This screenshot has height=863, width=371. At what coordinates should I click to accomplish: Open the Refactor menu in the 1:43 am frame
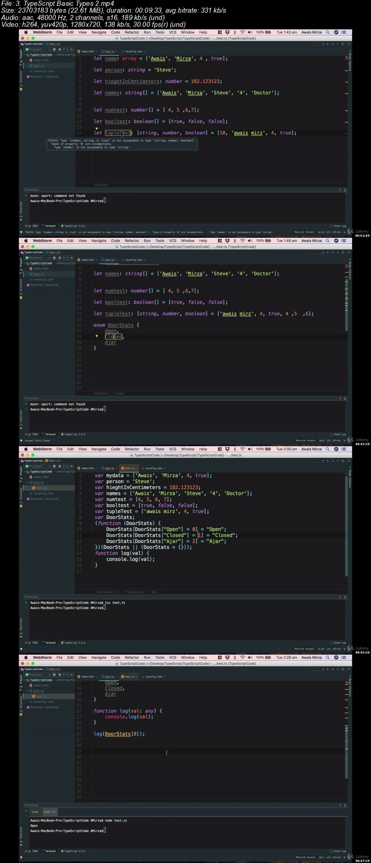[132, 32]
